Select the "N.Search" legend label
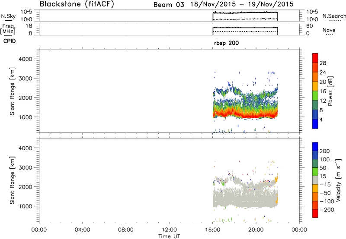The width and height of the screenshot is (346, 239). (334, 16)
